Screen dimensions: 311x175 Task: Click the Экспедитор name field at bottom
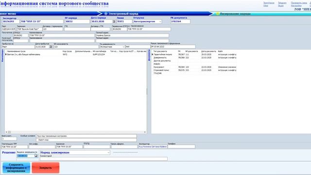point(153,147)
